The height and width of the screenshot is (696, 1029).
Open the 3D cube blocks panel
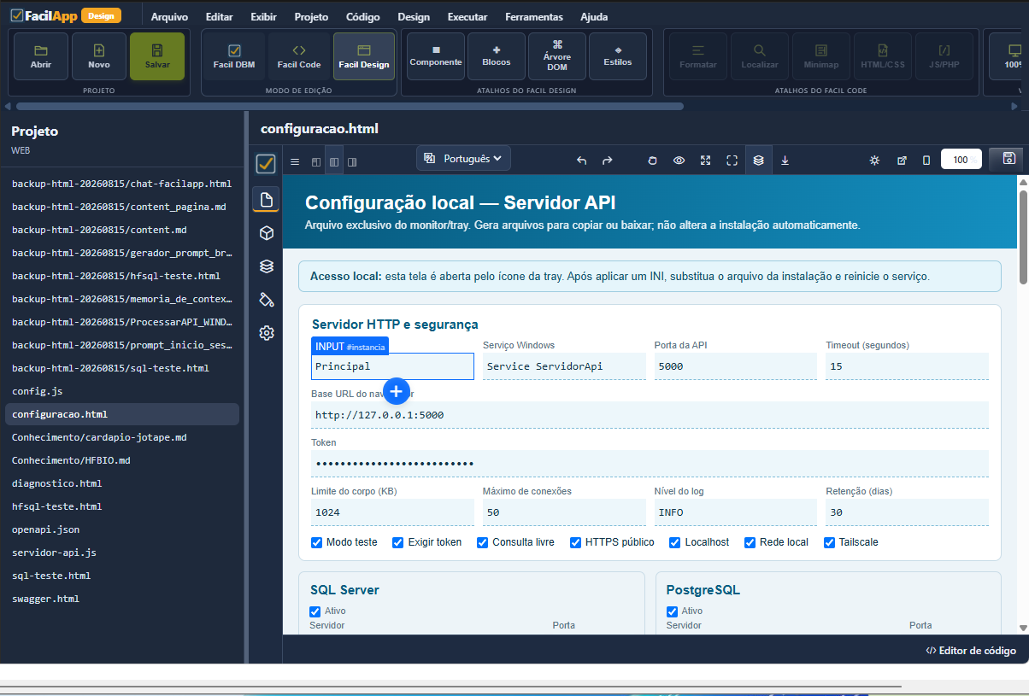pyautogui.click(x=267, y=233)
